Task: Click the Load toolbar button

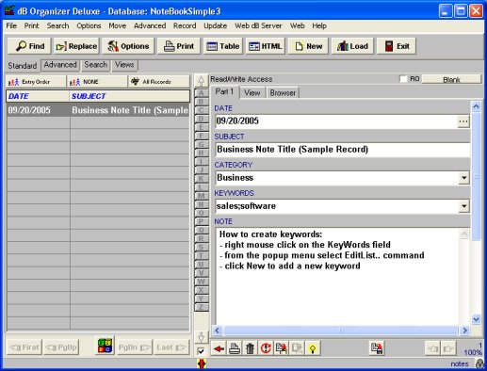Action: (352, 46)
